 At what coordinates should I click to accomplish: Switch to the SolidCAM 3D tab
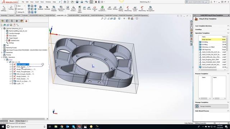pyautogui.click(x=85, y=15)
